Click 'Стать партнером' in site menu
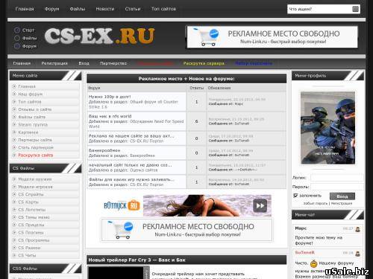The image size is (373, 279). (x=36, y=147)
